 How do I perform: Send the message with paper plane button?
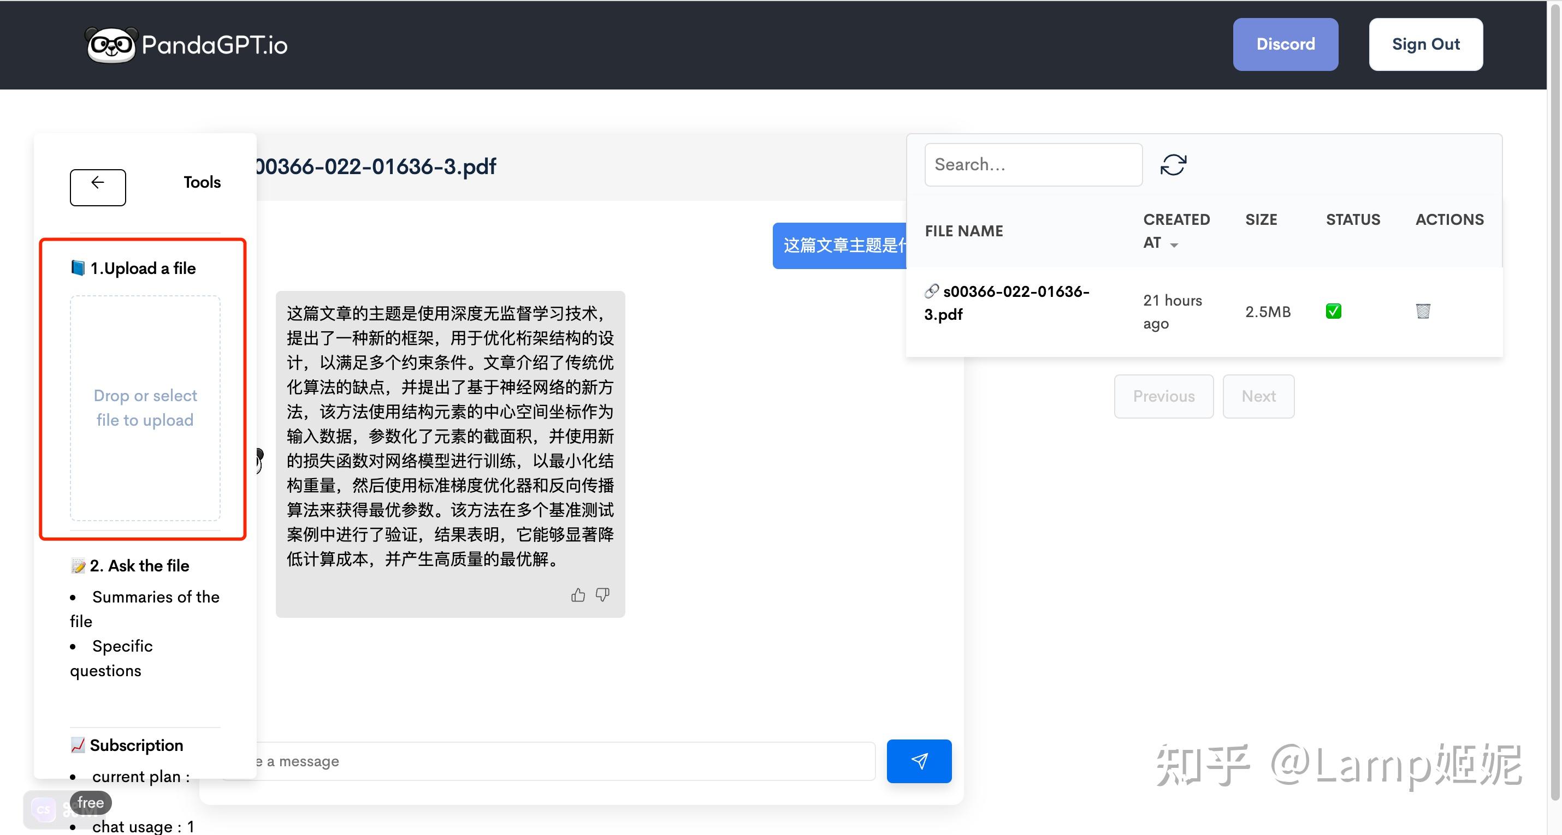pos(919,761)
